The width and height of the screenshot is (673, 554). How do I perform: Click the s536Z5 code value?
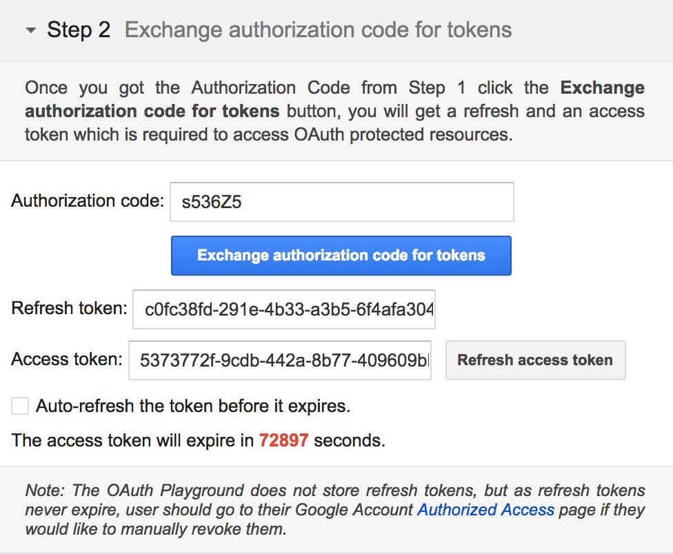click(212, 202)
